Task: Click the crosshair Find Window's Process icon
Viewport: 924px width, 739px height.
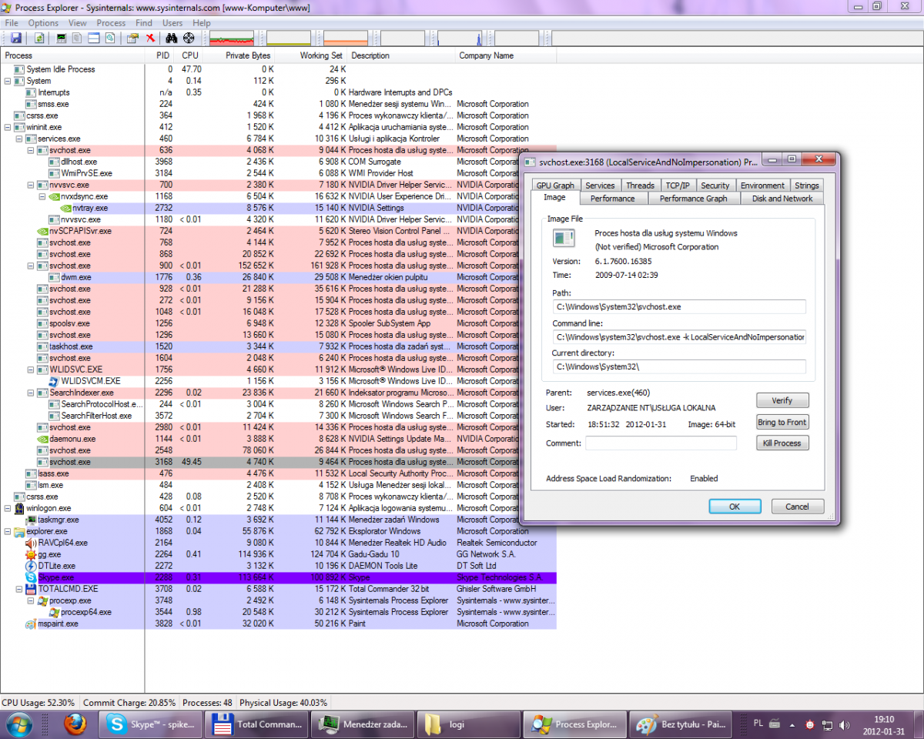Action: point(189,38)
